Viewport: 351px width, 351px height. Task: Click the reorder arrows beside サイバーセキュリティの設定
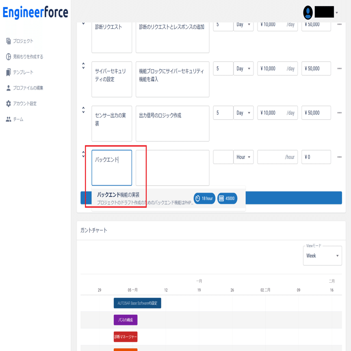pos(84,67)
